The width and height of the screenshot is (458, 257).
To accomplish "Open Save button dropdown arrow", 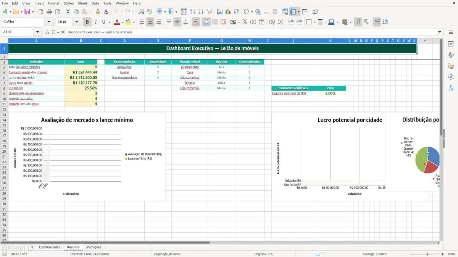I will pyautogui.click(x=33, y=12).
